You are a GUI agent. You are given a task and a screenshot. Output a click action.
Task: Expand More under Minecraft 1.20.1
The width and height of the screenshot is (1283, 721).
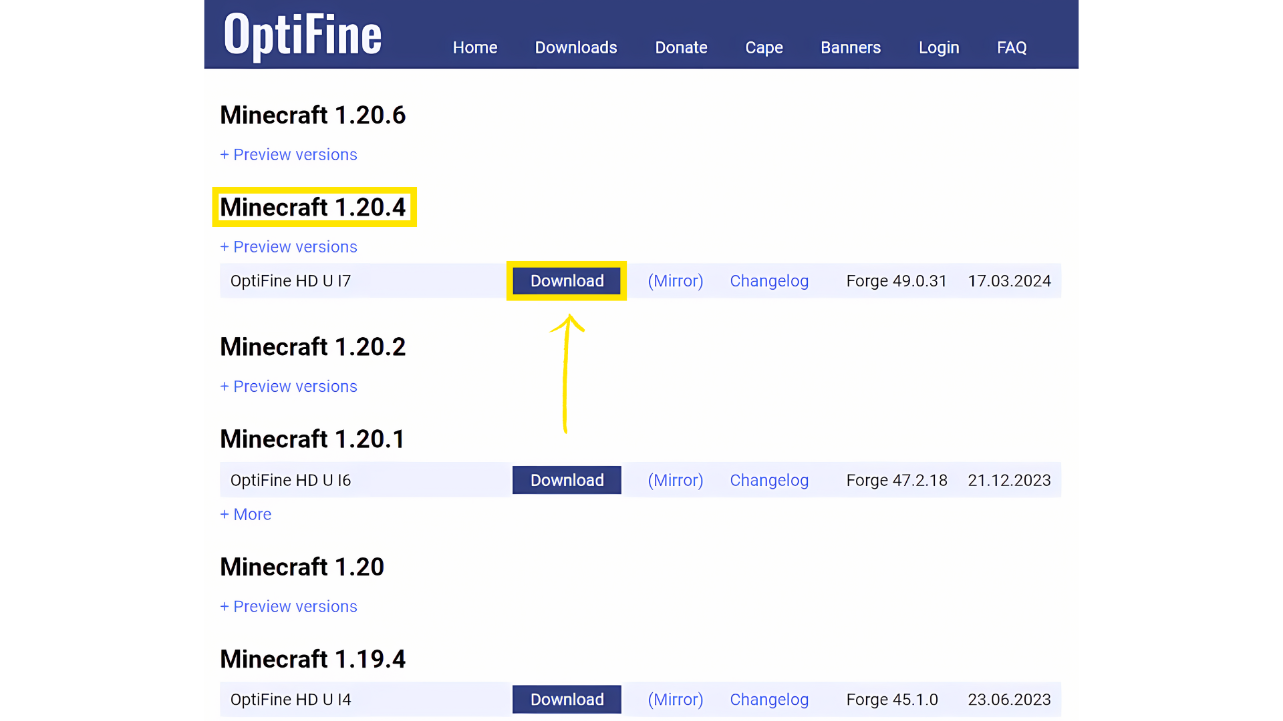[246, 514]
